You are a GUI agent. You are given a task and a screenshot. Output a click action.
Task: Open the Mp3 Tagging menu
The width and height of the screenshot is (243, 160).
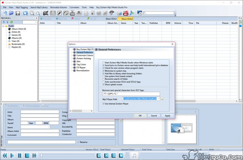click(x=22, y=7)
